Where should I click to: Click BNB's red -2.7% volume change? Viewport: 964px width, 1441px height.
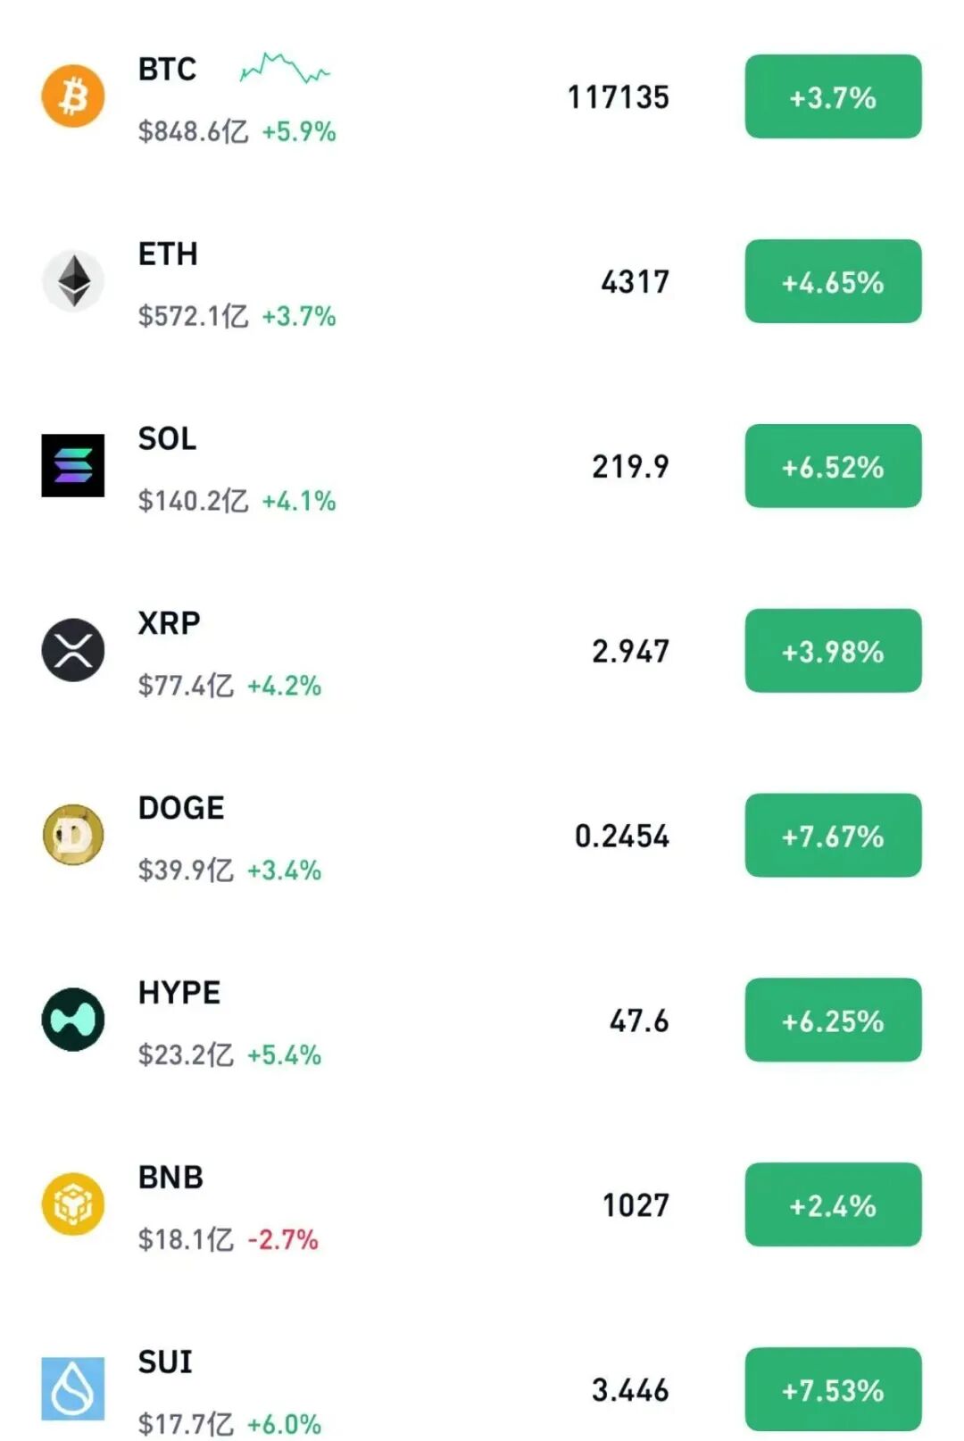283,1239
